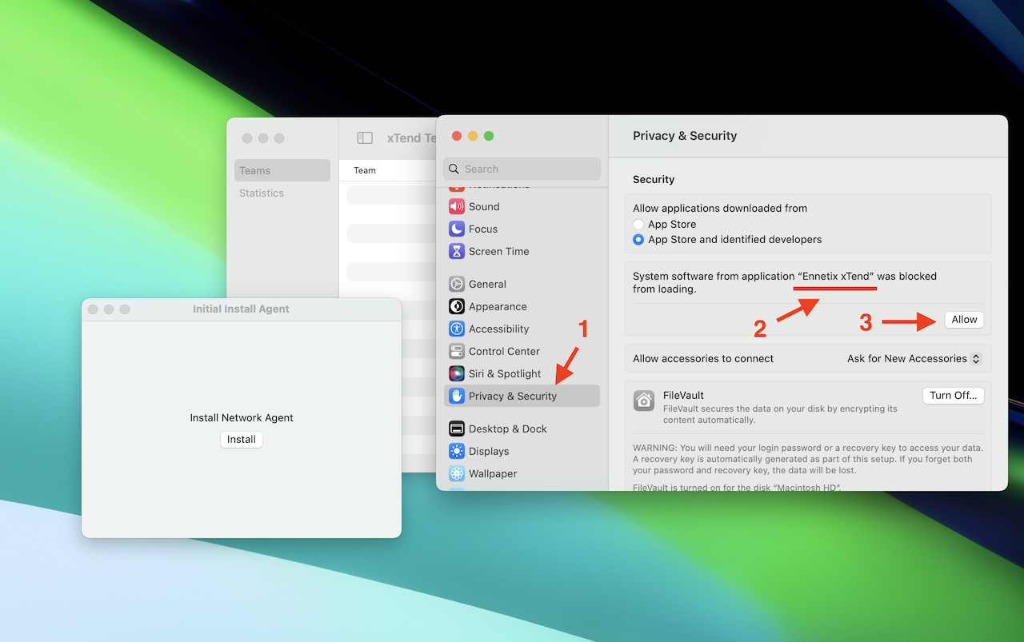Click the Privacy & Security title text
The height and width of the screenshot is (642, 1024).
(685, 136)
